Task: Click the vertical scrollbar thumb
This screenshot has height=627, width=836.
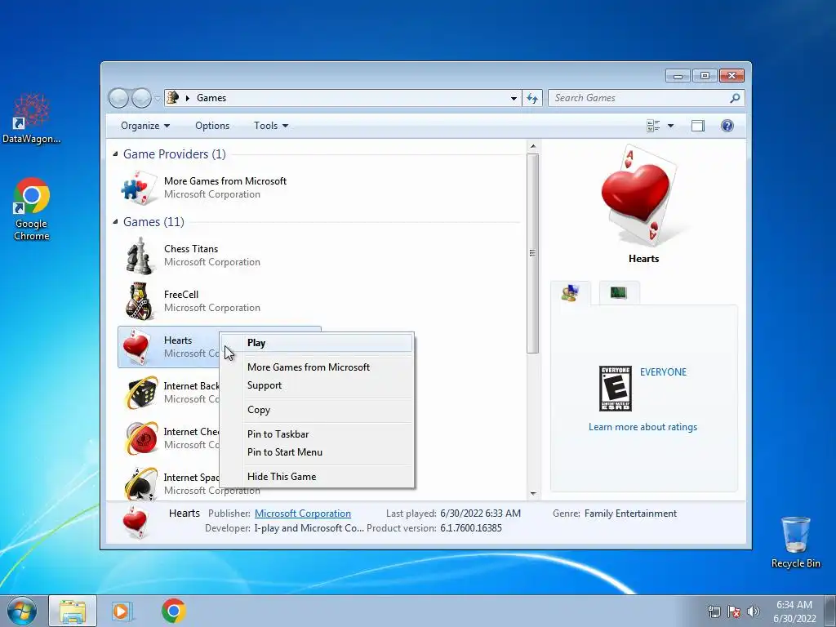Action: pos(532,253)
